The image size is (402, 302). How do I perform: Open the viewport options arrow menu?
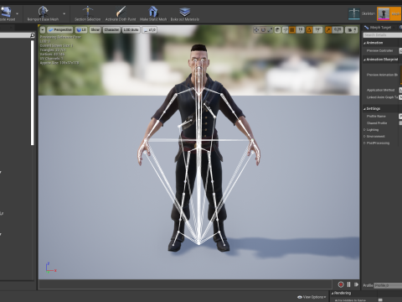coord(43,29)
